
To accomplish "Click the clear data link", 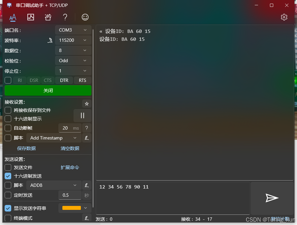I will (70, 148).
